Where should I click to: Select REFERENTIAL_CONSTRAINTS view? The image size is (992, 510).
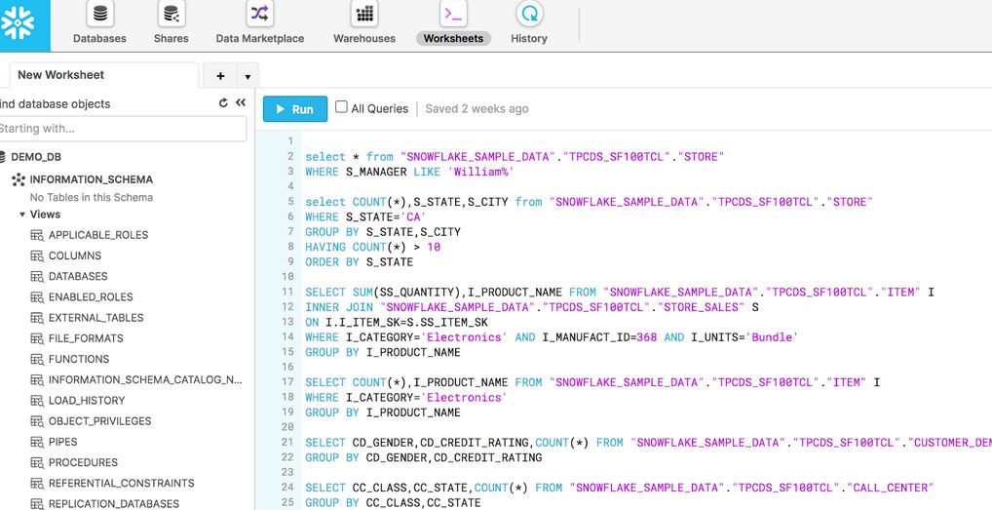[122, 483]
